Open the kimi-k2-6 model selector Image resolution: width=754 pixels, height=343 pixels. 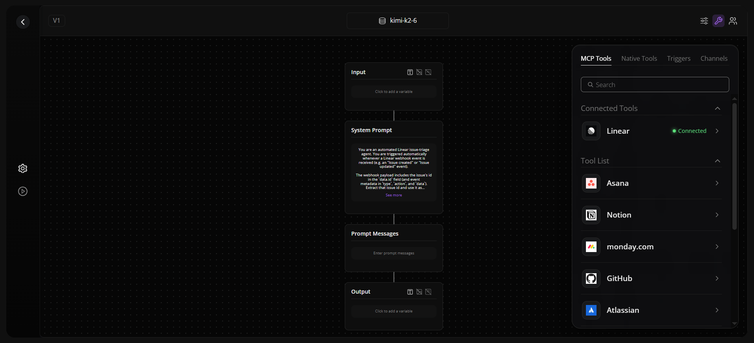click(397, 21)
